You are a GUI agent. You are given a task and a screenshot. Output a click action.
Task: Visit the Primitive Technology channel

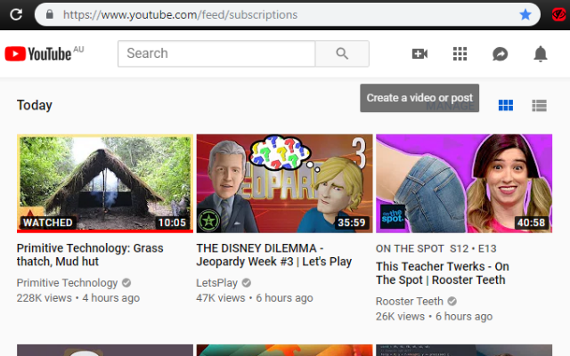point(67,283)
